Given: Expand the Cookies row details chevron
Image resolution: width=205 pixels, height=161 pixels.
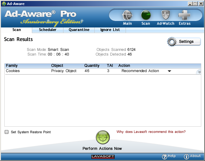Looking at the screenshot, I should point(199,72).
